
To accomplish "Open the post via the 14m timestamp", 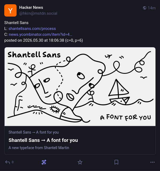I will (x=152, y=8).
